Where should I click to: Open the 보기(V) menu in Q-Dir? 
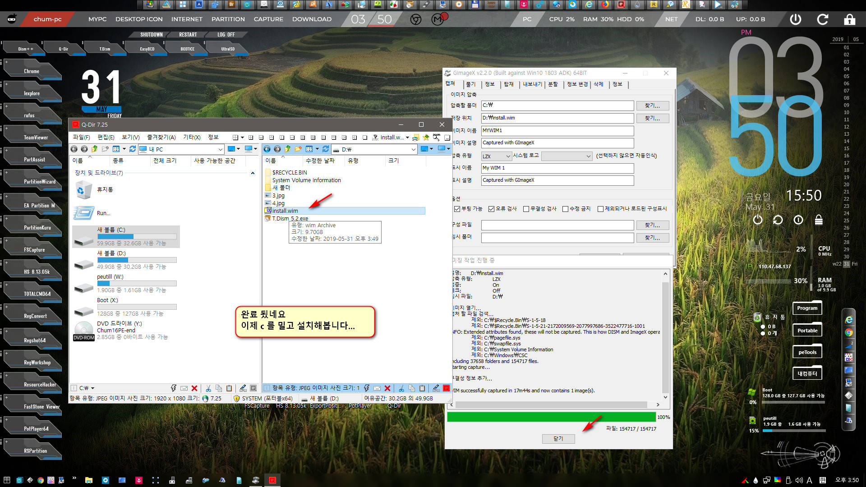click(130, 137)
